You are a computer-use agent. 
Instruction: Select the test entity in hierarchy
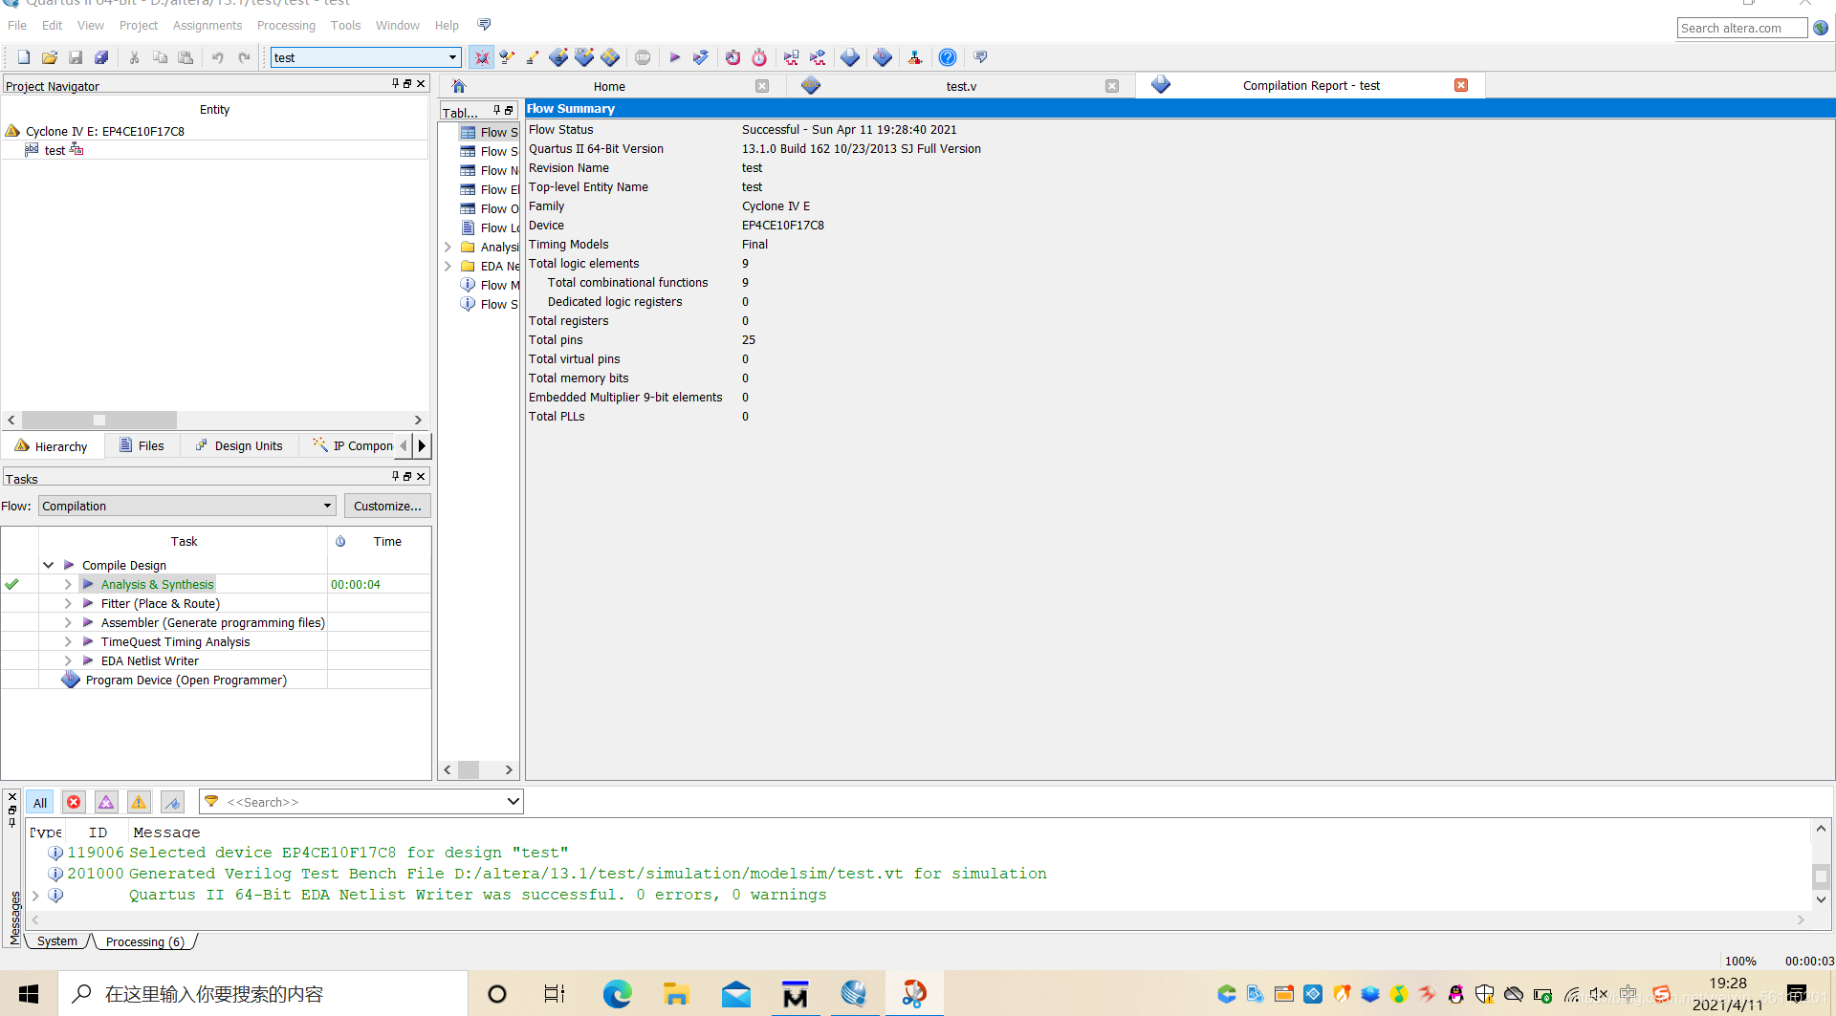(x=55, y=150)
